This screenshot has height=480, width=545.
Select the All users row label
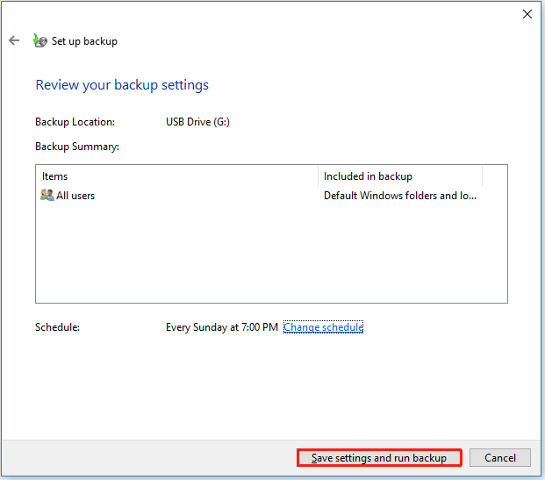75,196
